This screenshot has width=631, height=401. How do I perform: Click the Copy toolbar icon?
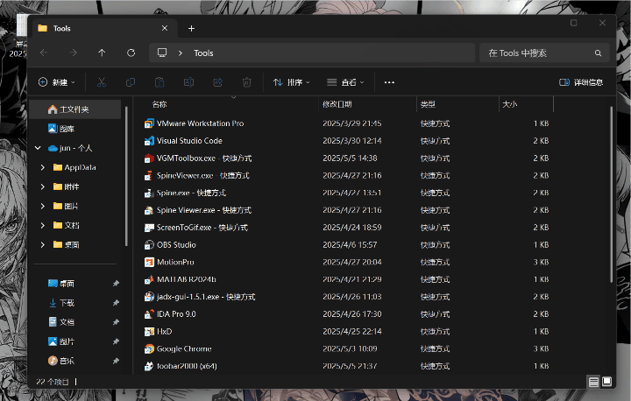pos(131,82)
